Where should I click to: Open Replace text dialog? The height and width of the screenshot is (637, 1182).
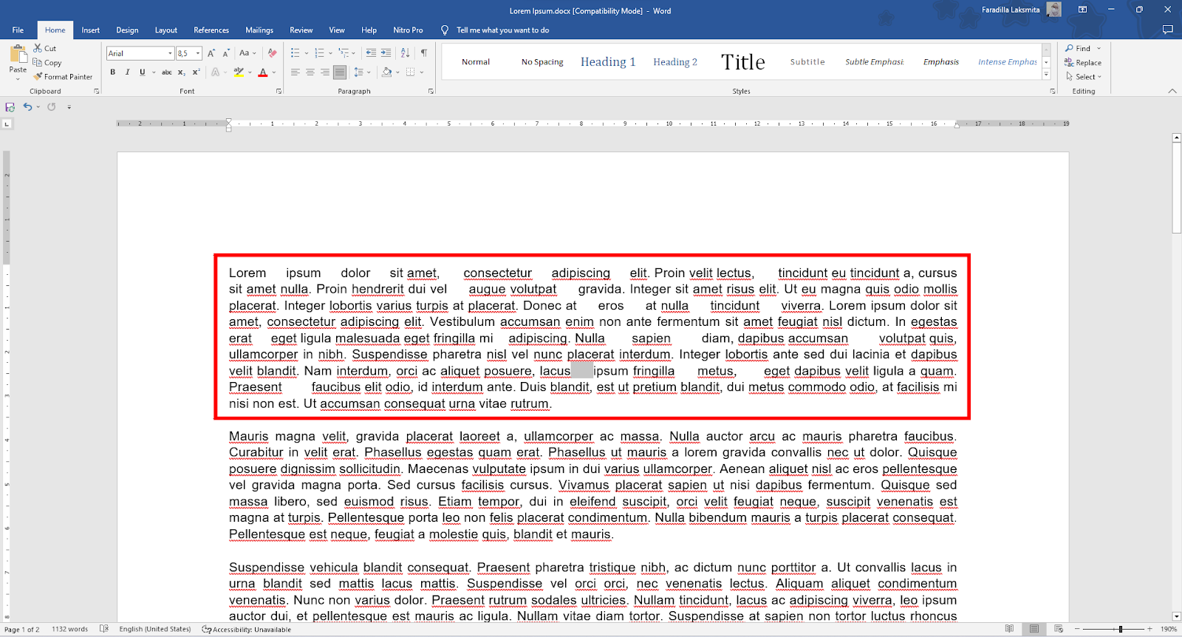(x=1083, y=63)
